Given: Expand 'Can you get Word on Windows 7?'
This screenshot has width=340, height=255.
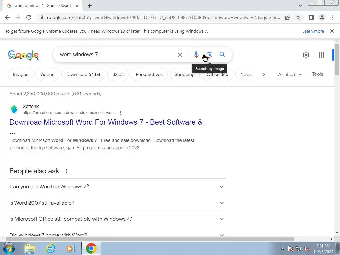Looking at the screenshot, I should (x=118, y=187).
